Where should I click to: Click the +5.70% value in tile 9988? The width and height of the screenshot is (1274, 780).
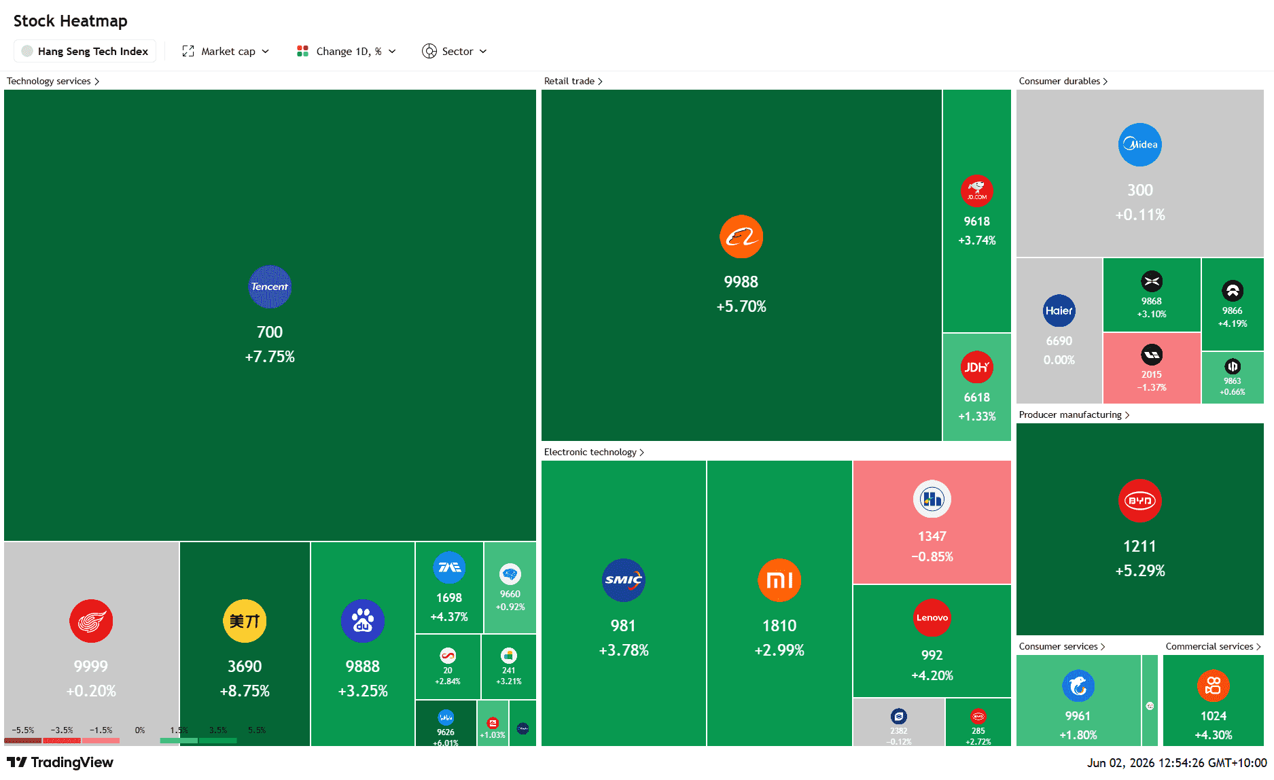coord(741,306)
